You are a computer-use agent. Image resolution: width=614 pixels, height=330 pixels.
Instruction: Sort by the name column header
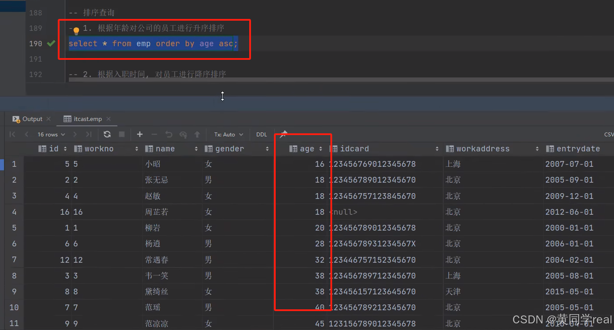tap(172, 149)
